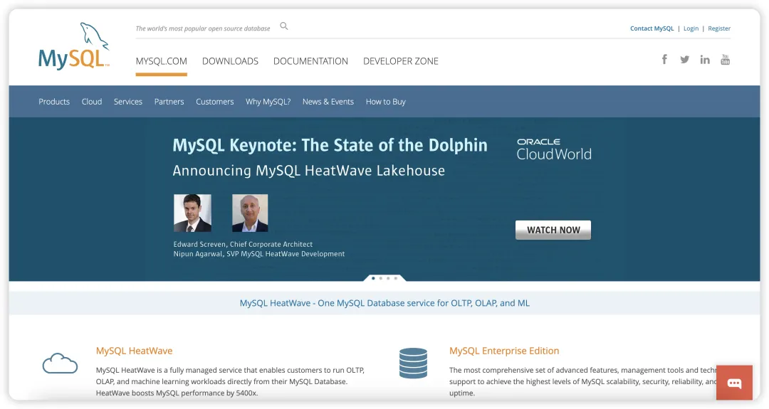
Task: Switch to the DOCUMENTATION tab
Action: tap(310, 61)
